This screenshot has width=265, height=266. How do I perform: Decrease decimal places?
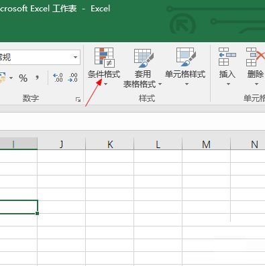(x=73, y=78)
